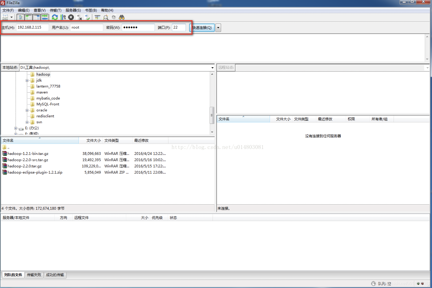The image size is (432, 288).
Task: Focus the port field showing 22
Action: pos(179,27)
